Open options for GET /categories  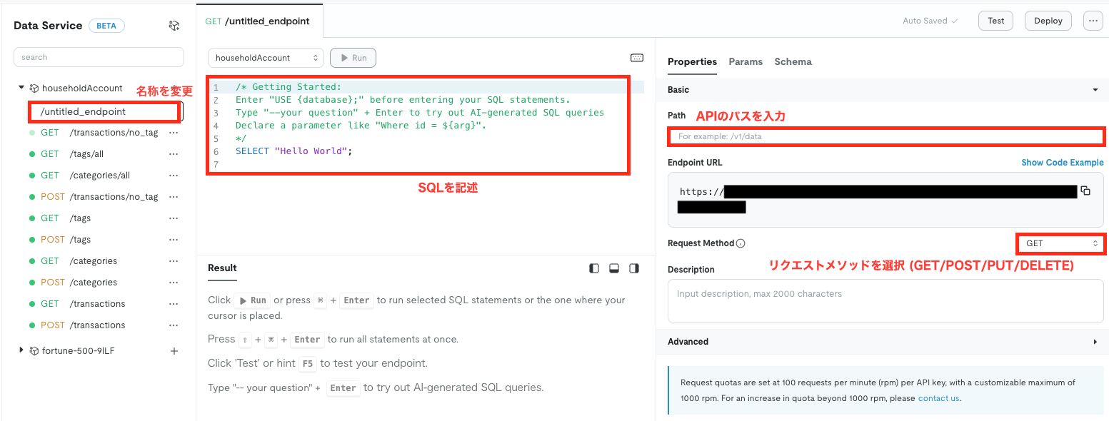174,261
